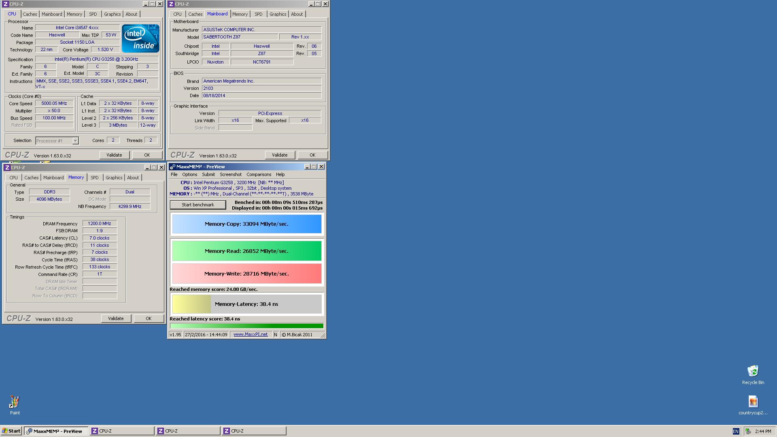Open the Recycle Bin desktop icon

[x=753, y=371]
